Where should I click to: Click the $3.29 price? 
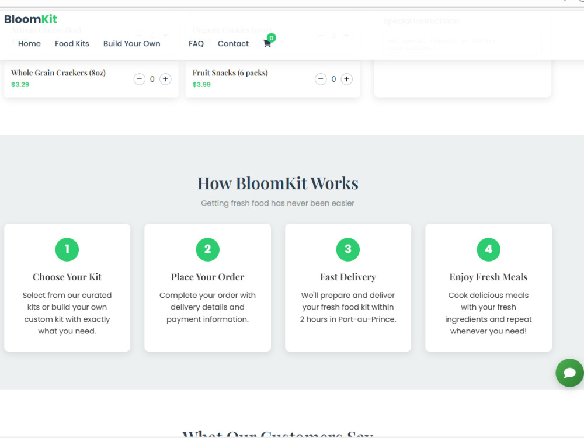(20, 85)
